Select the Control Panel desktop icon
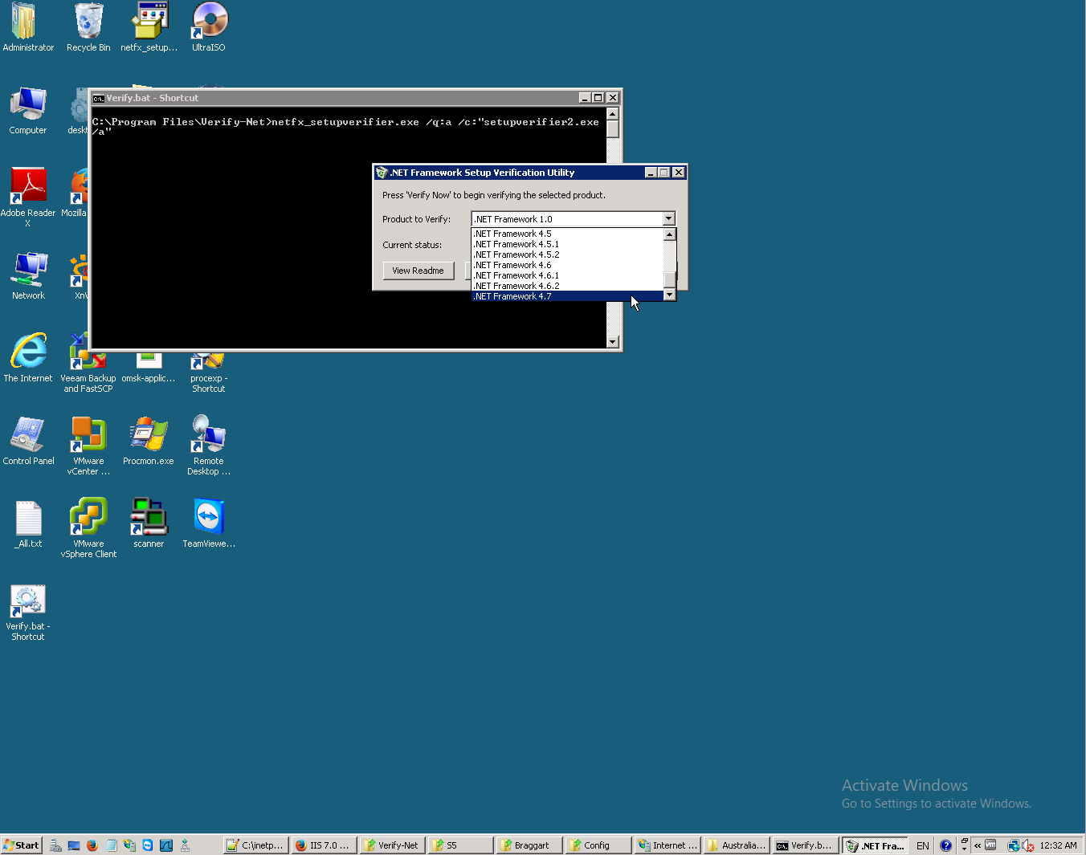This screenshot has width=1086, height=855. pyautogui.click(x=28, y=442)
